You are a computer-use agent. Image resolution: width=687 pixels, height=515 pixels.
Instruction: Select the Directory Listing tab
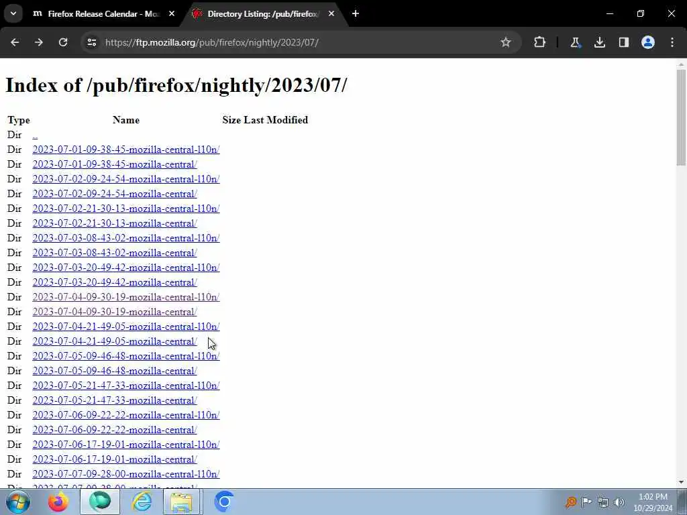click(x=263, y=14)
